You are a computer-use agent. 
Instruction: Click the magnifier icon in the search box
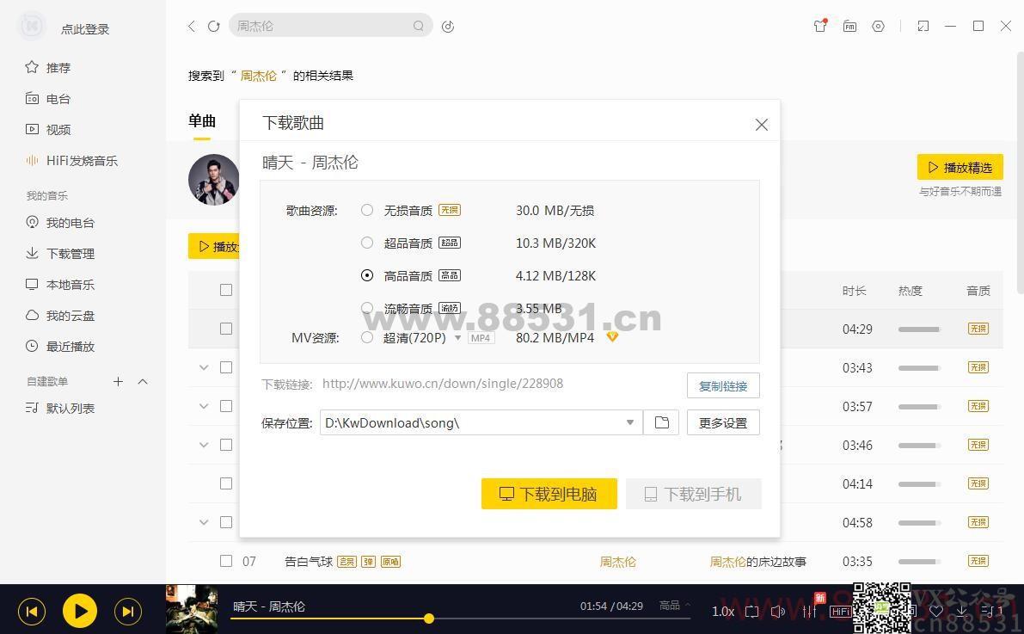419,26
